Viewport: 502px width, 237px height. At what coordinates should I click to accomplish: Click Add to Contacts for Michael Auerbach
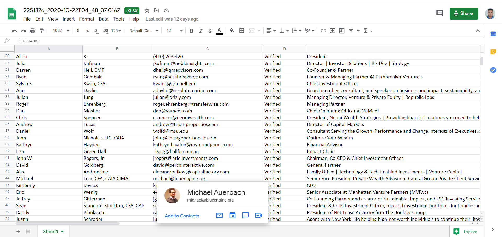(182, 216)
